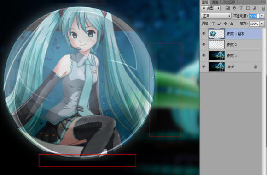
Task: Switch to the 历史记录 tab
Action: (229, 2)
